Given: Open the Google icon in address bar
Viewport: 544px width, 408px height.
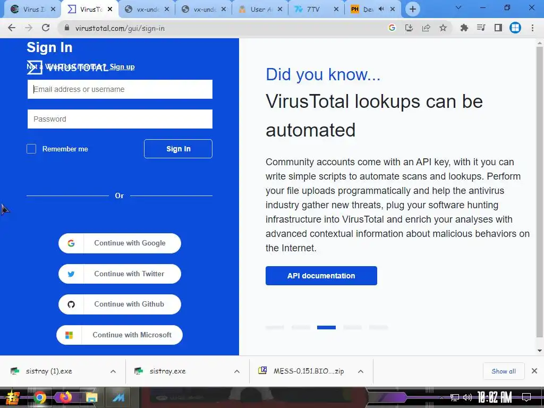Looking at the screenshot, I should click(x=392, y=28).
